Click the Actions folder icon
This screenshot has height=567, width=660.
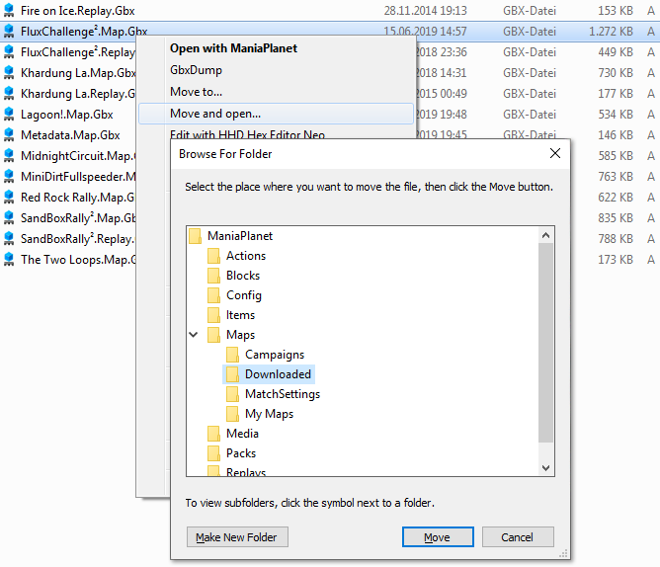(213, 256)
